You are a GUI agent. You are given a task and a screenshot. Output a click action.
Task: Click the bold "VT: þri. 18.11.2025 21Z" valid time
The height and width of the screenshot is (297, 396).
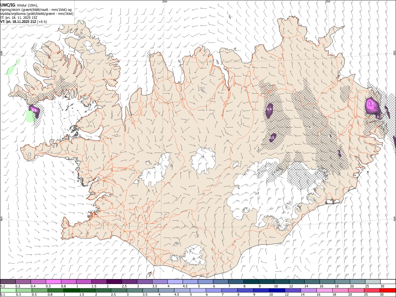point(18,22)
